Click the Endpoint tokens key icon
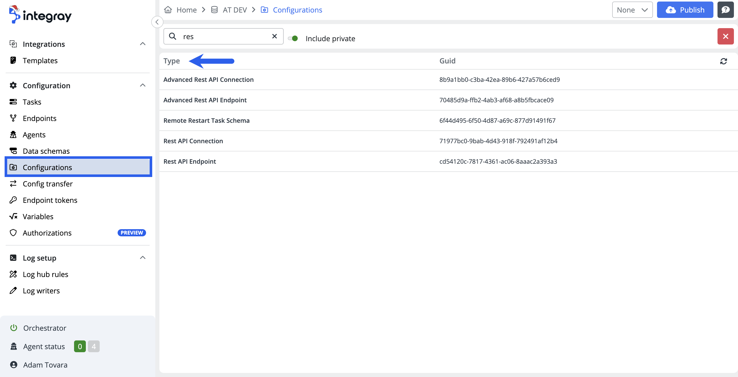The height and width of the screenshot is (377, 738). click(13, 200)
